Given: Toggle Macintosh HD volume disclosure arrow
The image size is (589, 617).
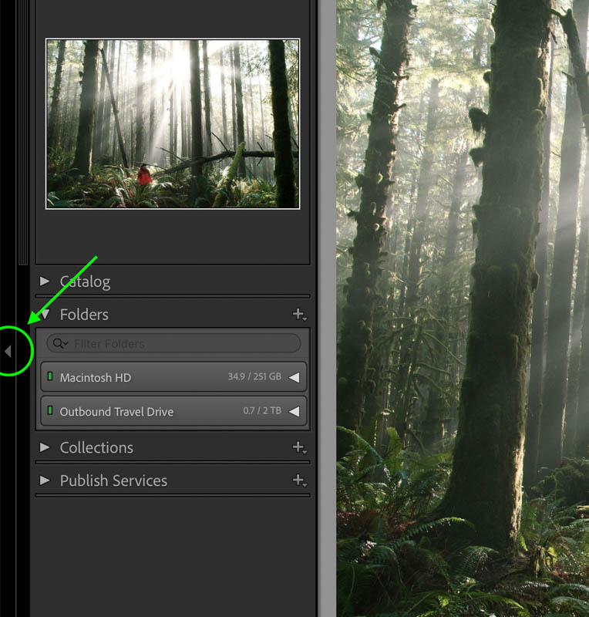Looking at the screenshot, I should coord(294,377).
